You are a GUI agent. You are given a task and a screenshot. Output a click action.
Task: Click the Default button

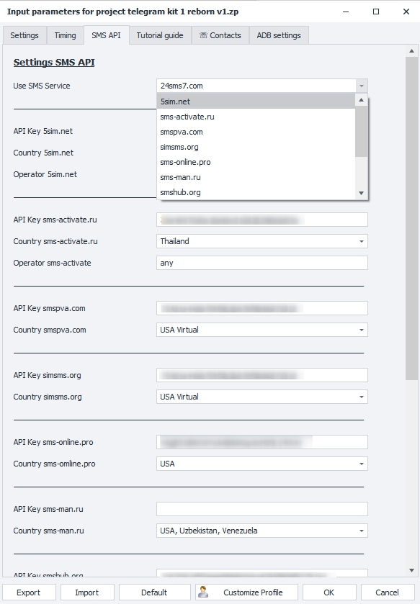tap(154, 592)
